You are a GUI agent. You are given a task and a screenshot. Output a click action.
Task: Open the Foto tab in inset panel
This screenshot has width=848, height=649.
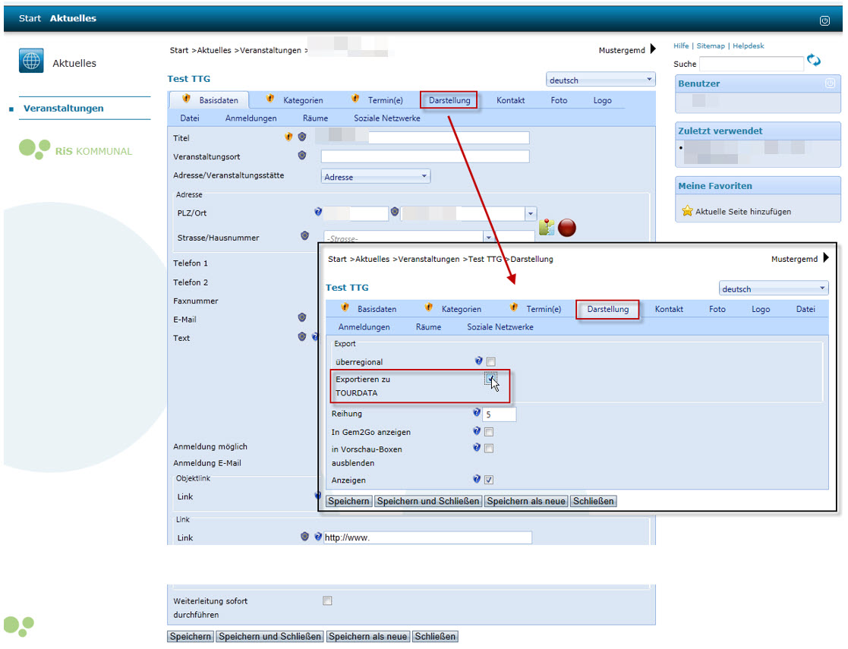point(717,309)
